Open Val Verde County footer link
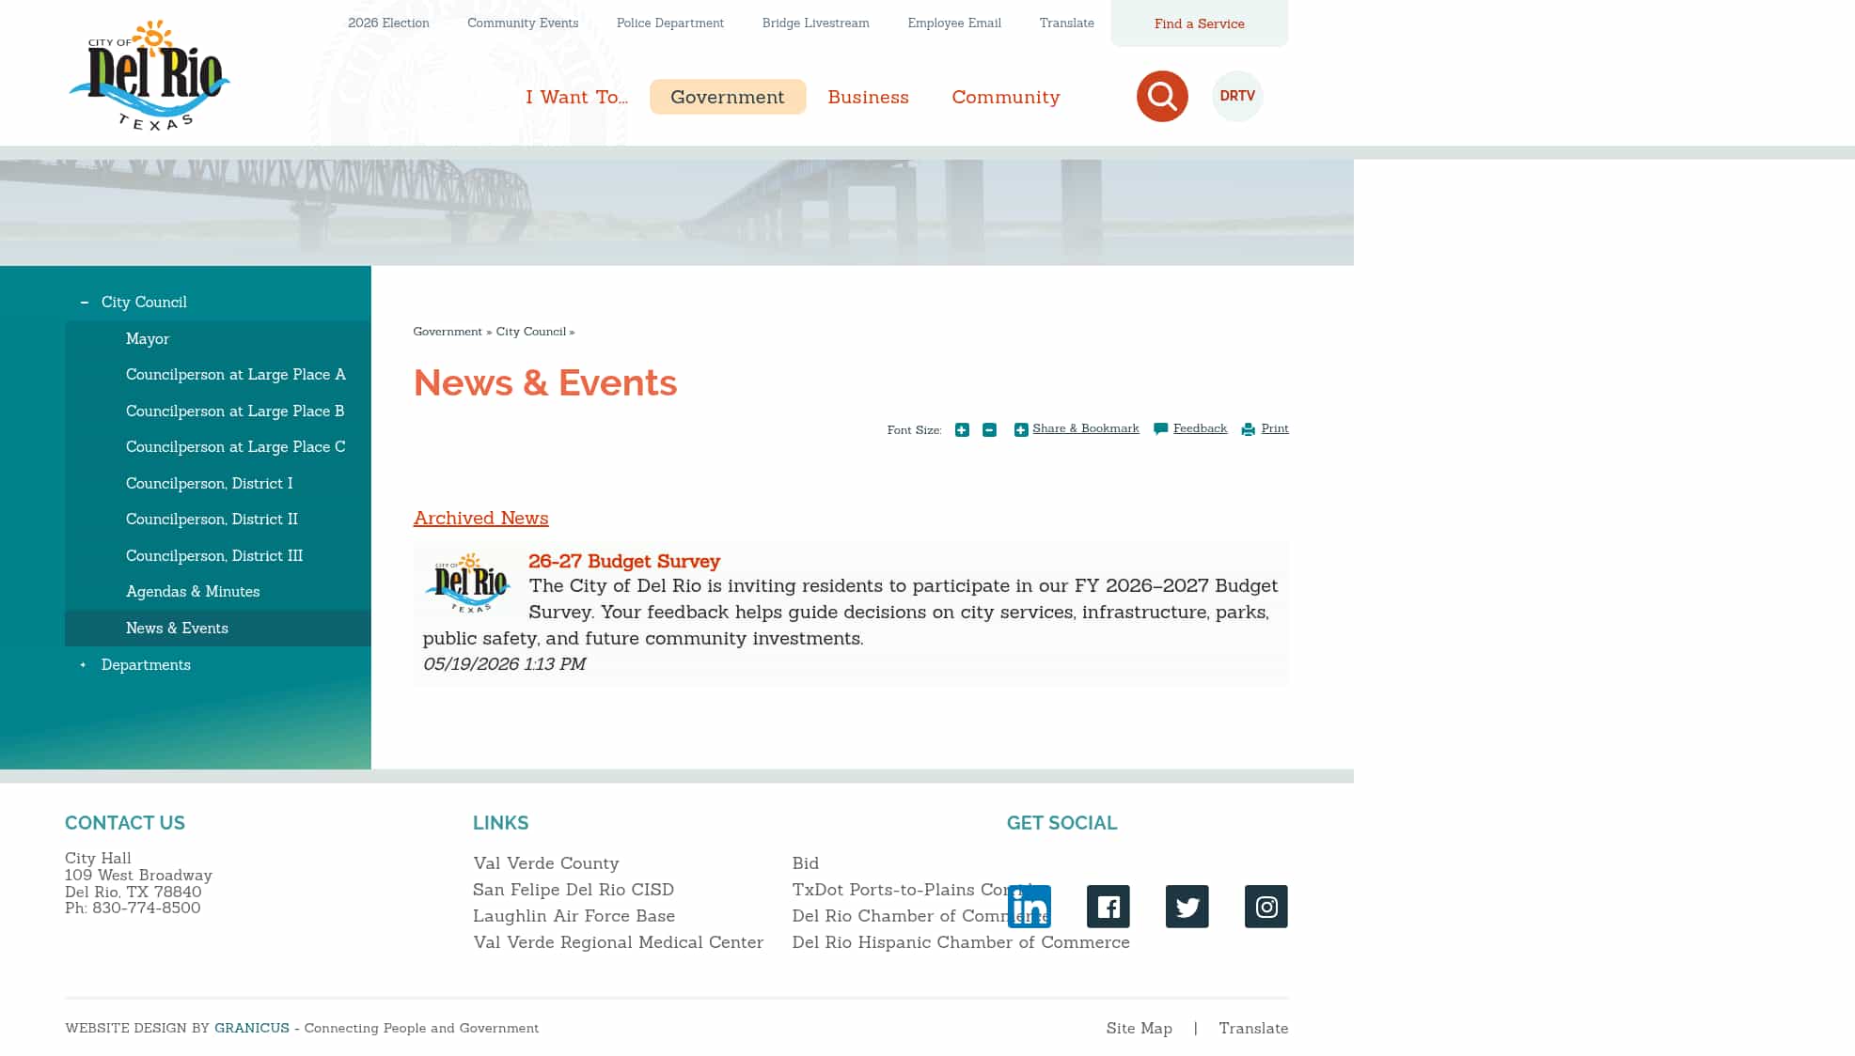1855x1056 pixels. (x=546, y=863)
